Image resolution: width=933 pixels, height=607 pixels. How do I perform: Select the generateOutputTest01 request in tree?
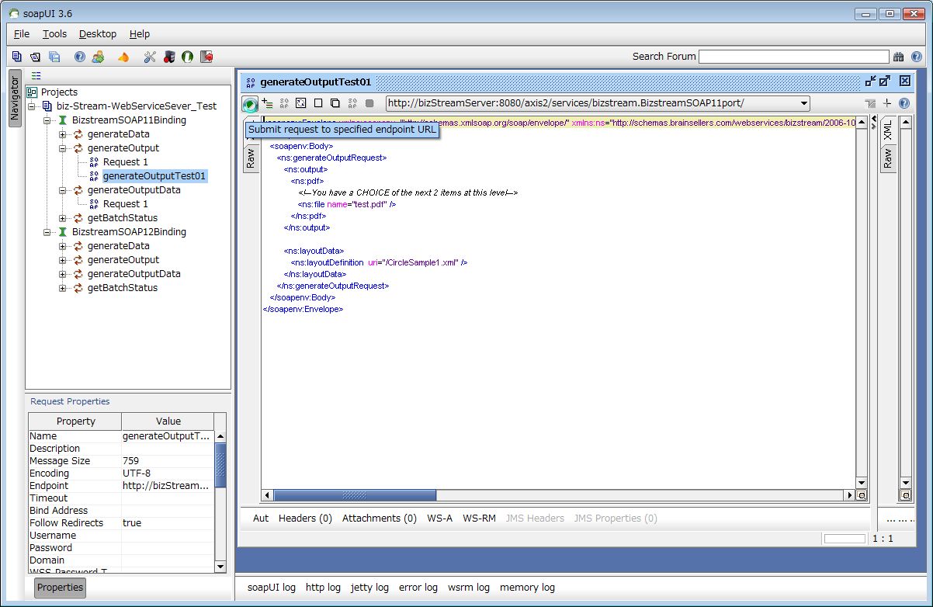click(x=154, y=176)
